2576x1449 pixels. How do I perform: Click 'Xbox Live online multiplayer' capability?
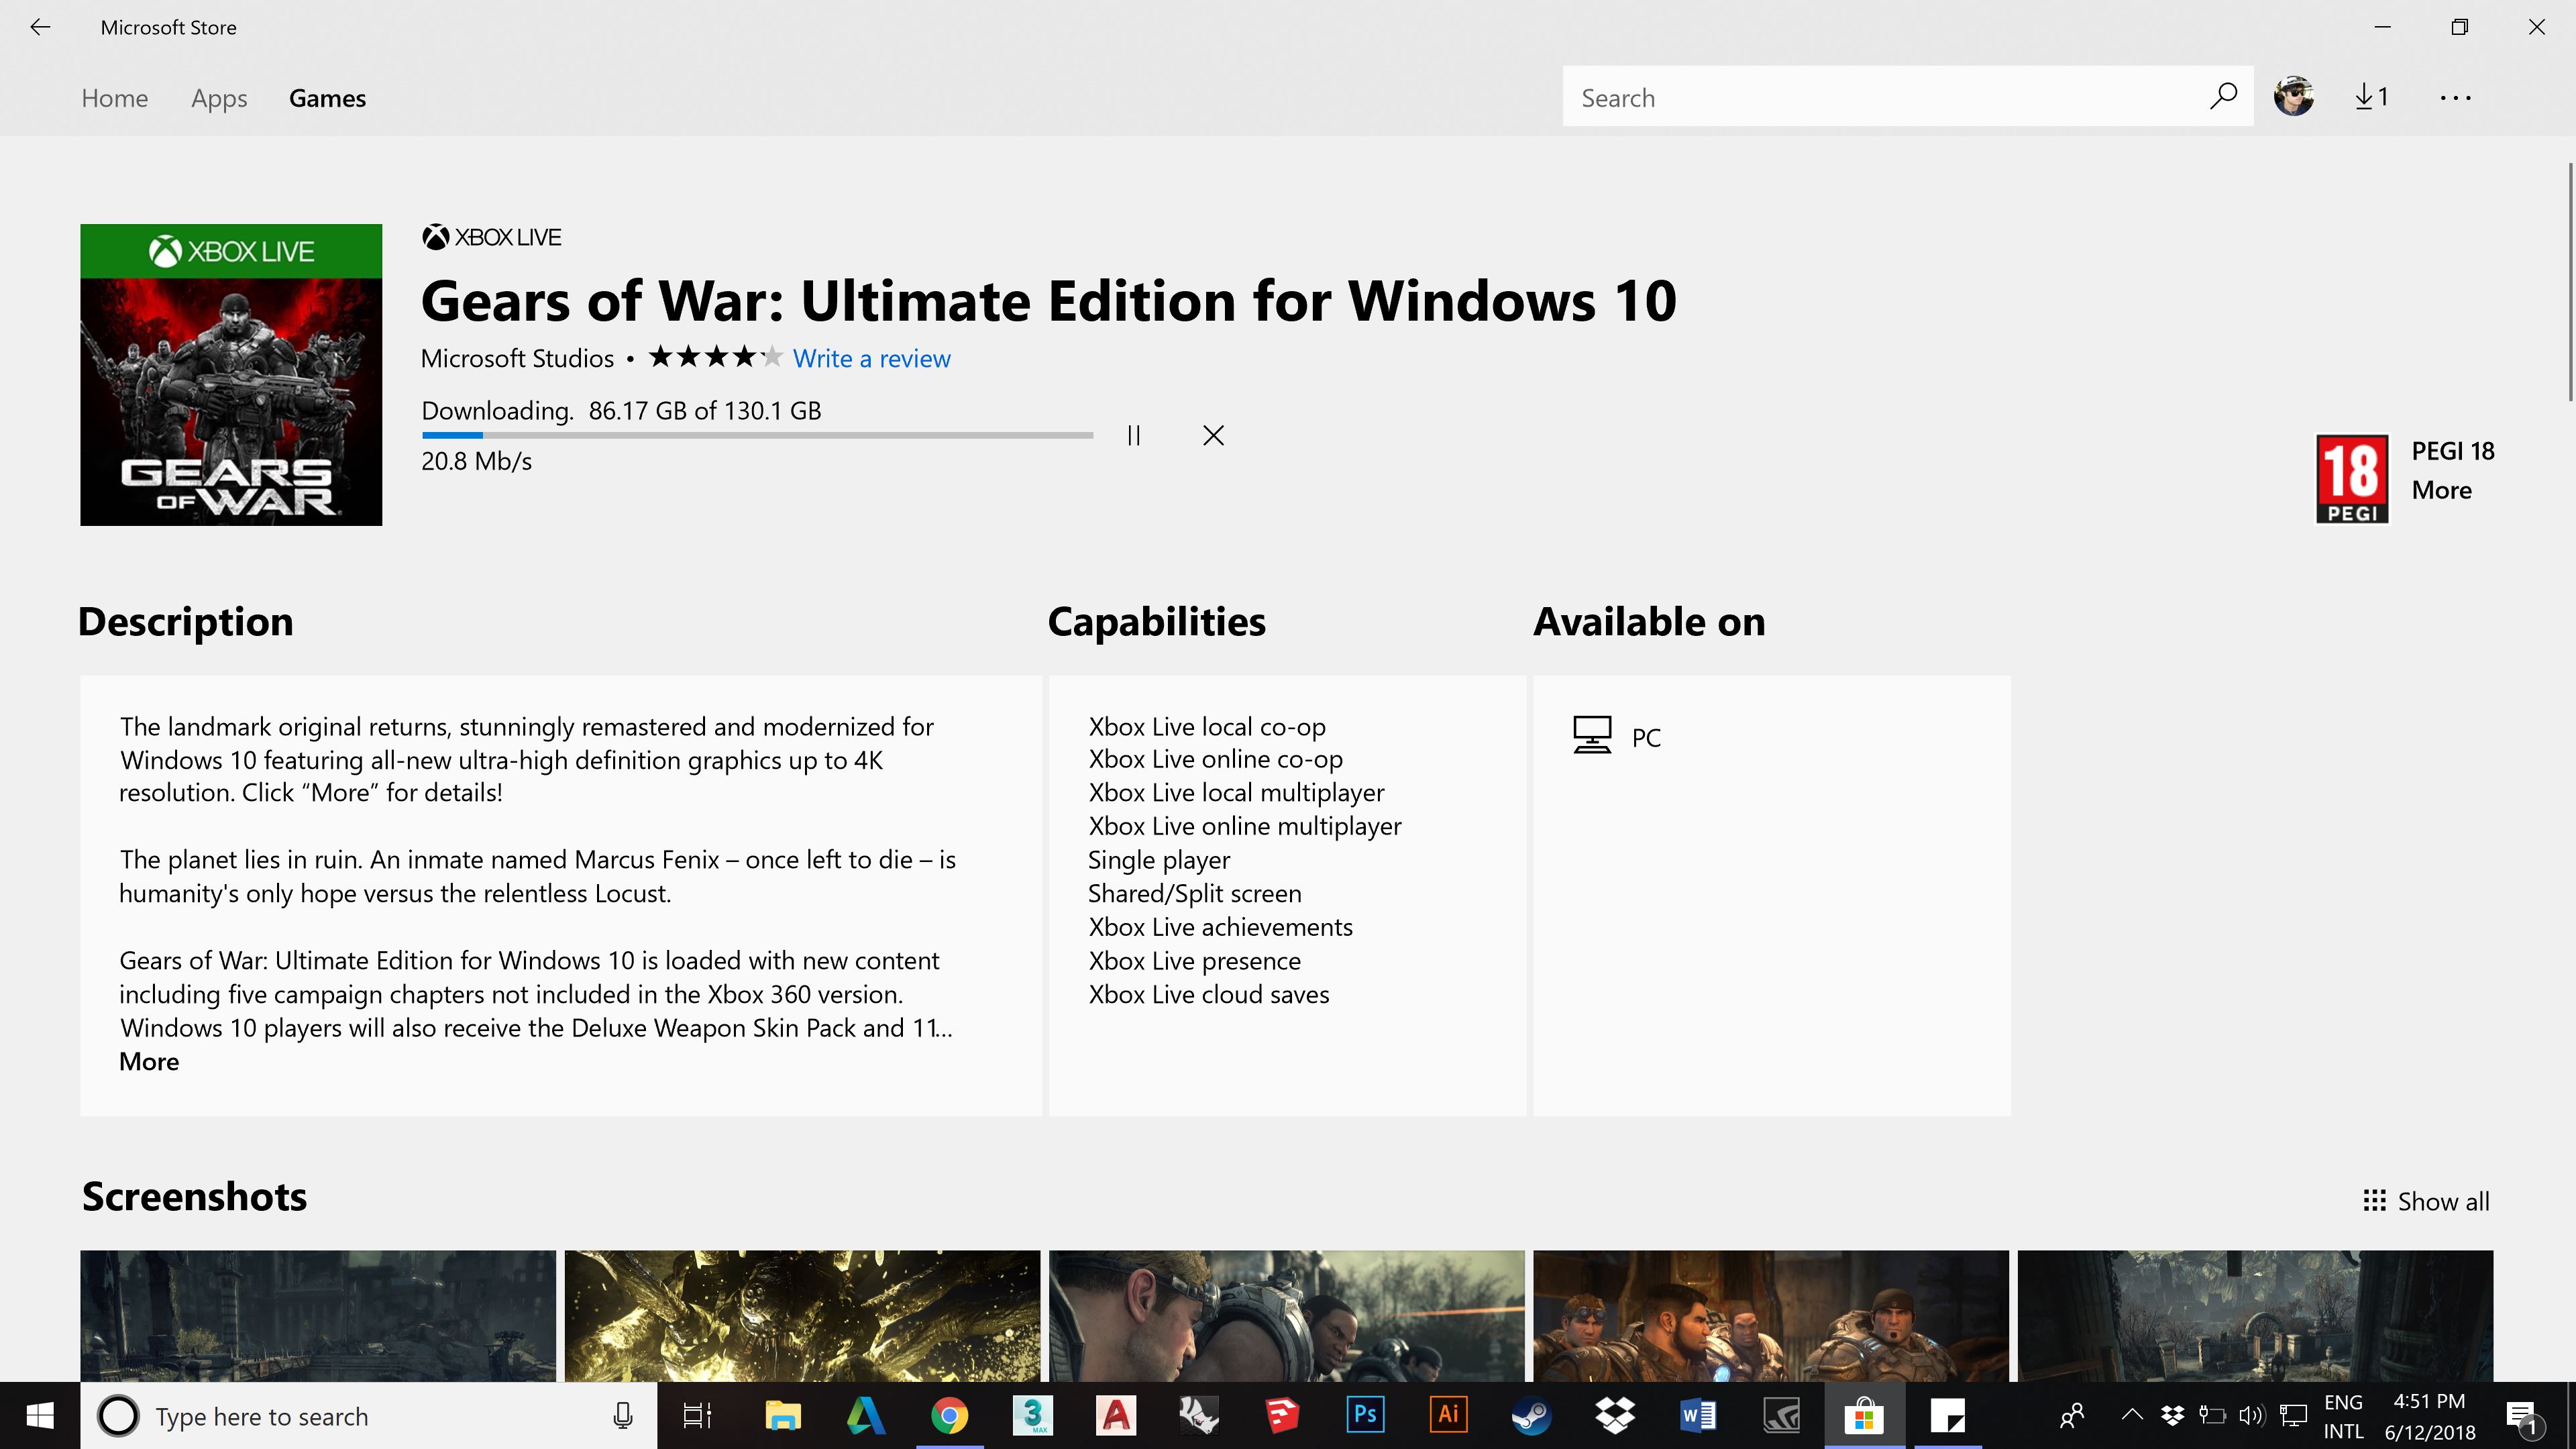click(x=1245, y=826)
